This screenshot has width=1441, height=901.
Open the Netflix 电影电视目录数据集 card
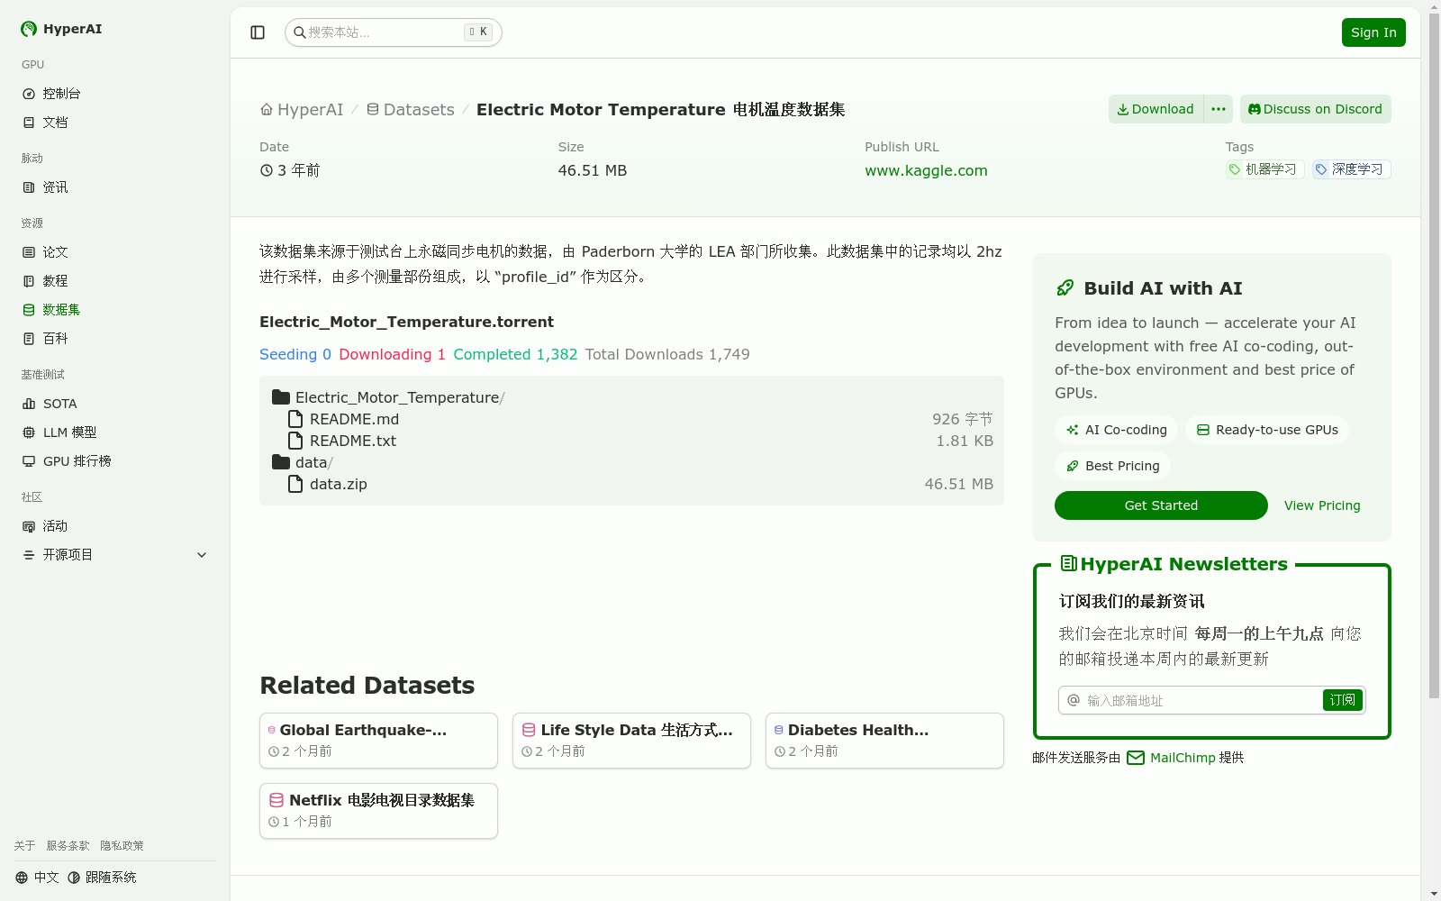tap(378, 811)
